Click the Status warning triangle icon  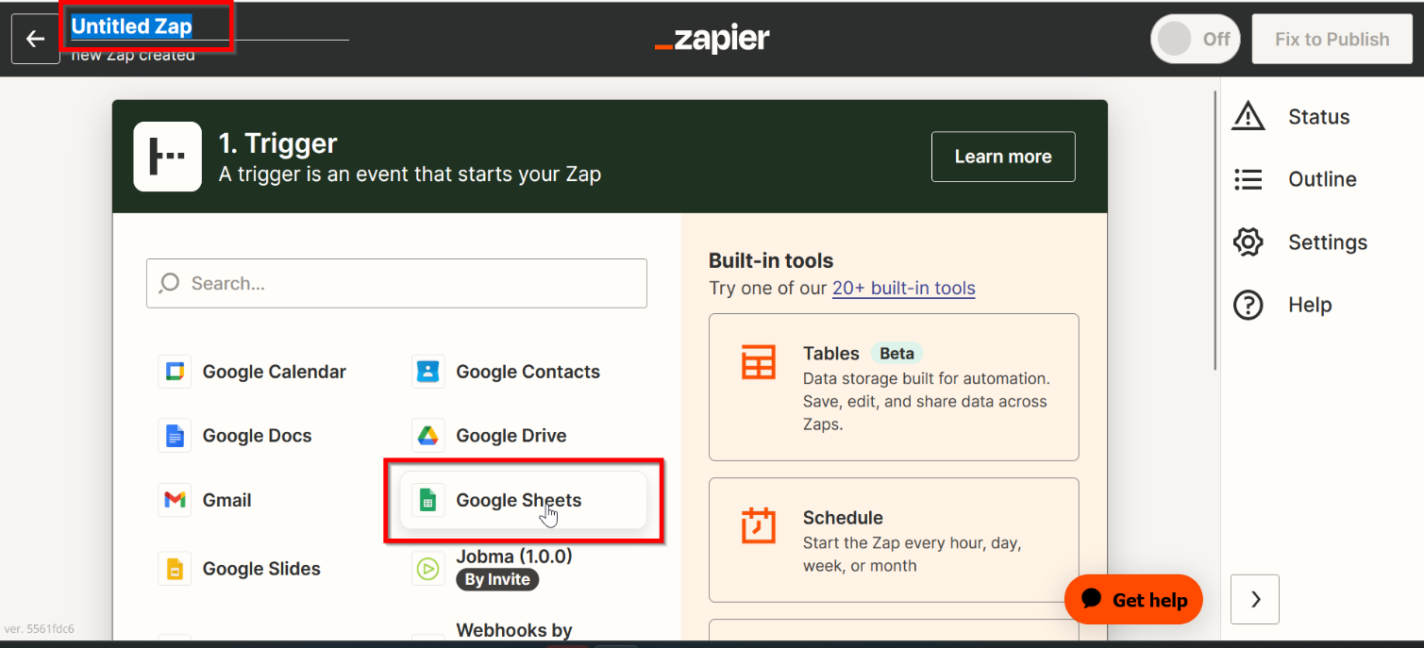tap(1248, 116)
